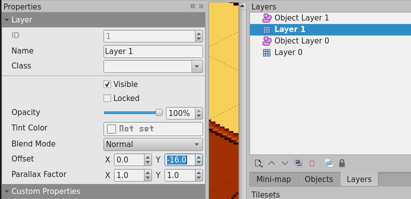Open the Tint Color picker field
Viewport: 411px width, 199px height.
pyautogui.click(x=153, y=129)
